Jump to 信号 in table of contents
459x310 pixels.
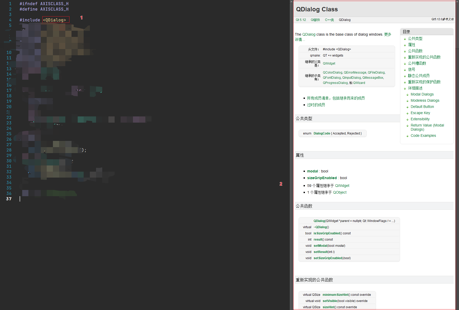pos(411,69)
